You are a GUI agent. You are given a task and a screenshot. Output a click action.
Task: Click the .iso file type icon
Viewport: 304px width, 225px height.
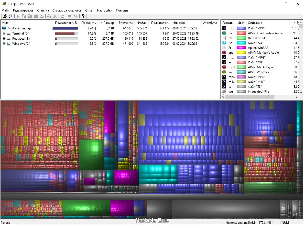tap(224, 43)
